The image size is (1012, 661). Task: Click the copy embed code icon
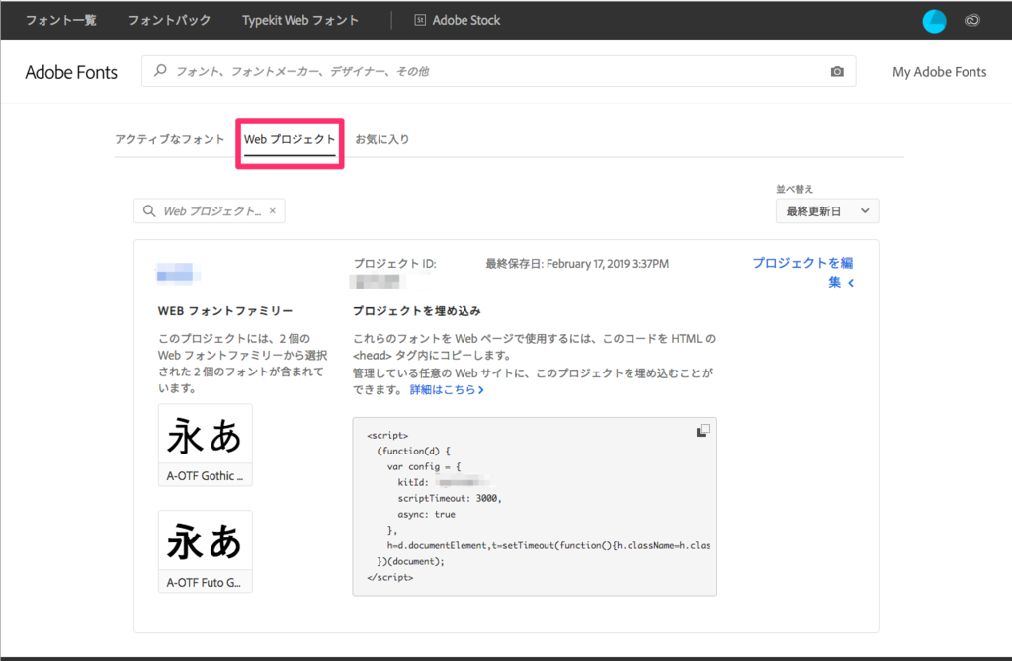(x=703, y=430)
